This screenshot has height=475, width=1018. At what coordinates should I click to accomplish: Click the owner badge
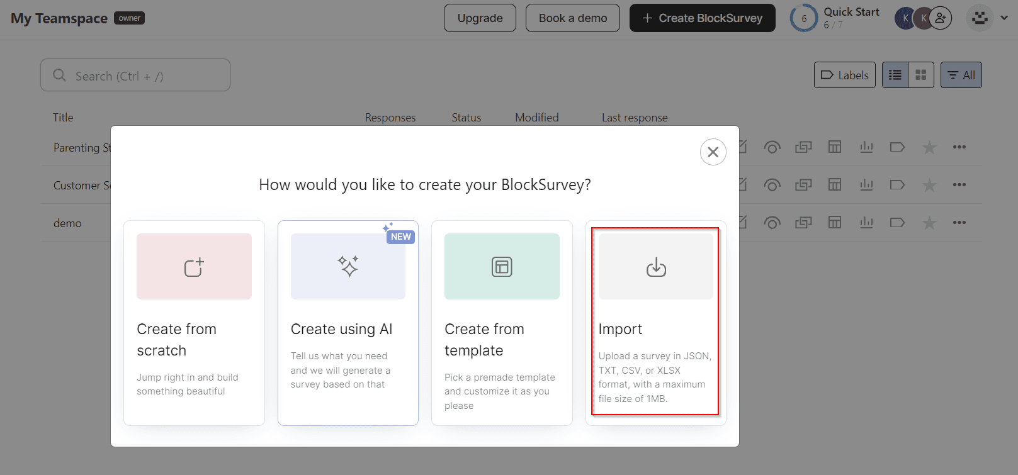pyautogui.click(x=129, y=18)
